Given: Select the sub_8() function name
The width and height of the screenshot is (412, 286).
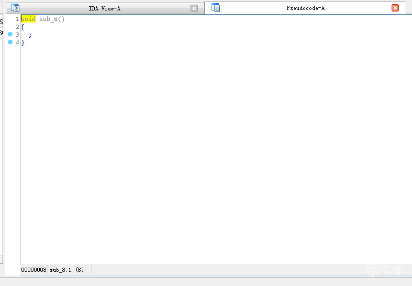Looking at the screenshot, I should click(x=52, y=19).
